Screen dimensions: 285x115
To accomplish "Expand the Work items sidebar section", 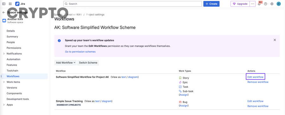I will (x=4, y=82).
